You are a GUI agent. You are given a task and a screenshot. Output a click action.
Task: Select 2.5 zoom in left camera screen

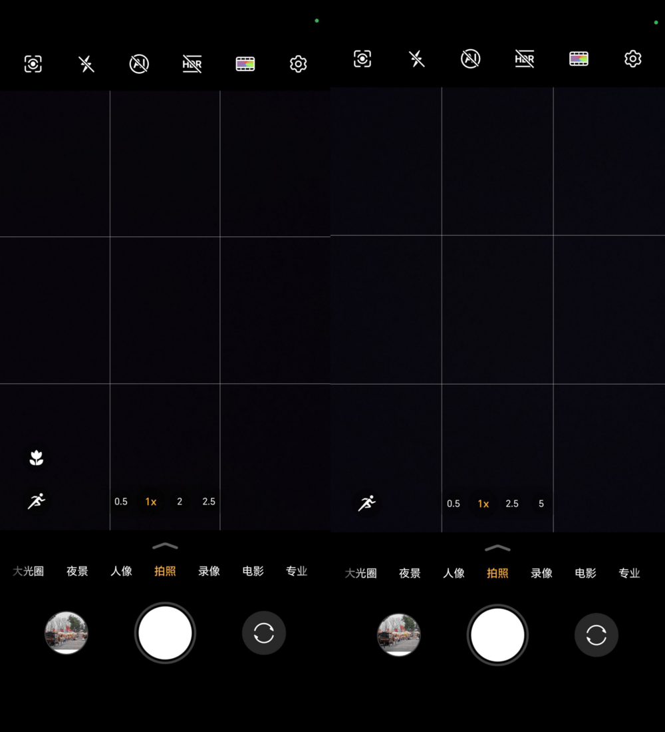(209, 501)
